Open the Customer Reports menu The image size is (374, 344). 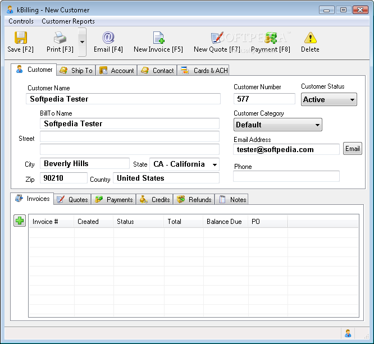click(68, 21)
